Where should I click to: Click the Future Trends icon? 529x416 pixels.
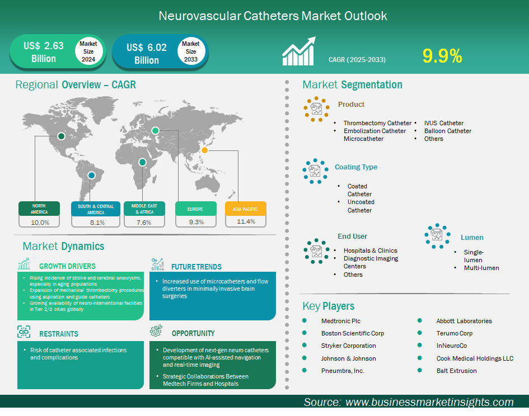[157, 264]
